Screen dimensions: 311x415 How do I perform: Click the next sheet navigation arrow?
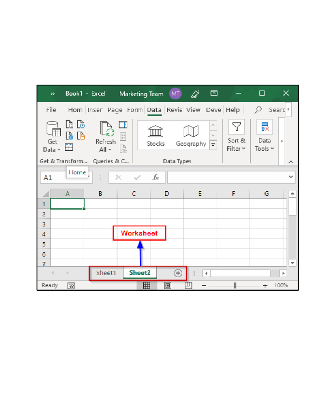[x=68, y=273]
